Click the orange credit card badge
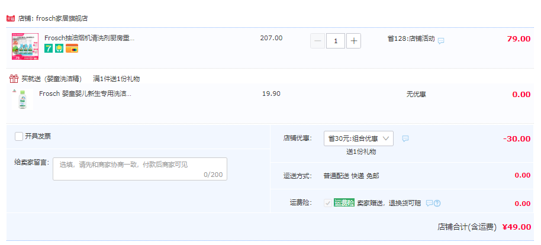The width and height of the screenshot is (541, 245). coord(72,49)
